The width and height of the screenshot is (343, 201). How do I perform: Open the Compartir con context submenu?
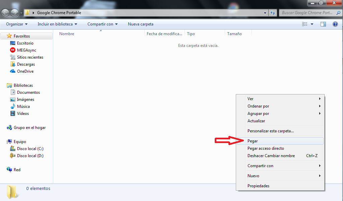tap(280, 166)
